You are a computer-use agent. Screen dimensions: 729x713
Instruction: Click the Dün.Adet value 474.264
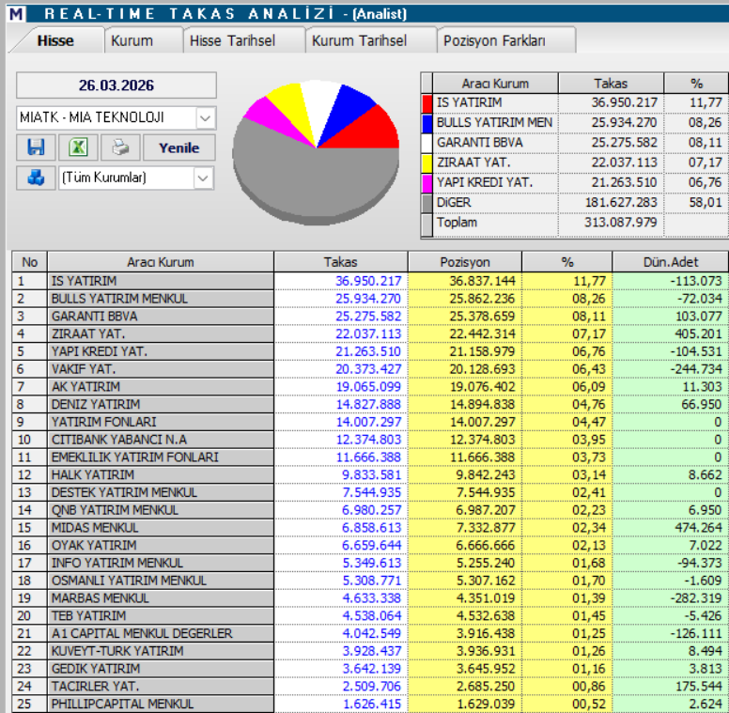coord(698,528)
